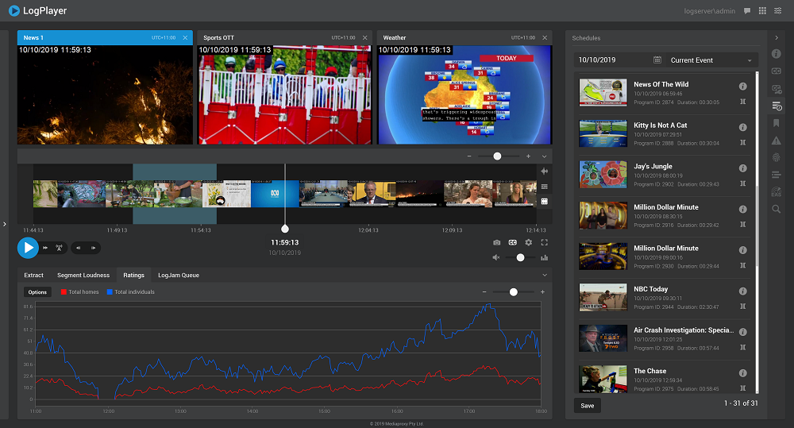Expand the left side panel arrow
This screenshot has height=428, width=794.
(x=5, y=224)
